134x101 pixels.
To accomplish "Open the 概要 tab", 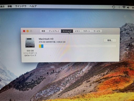I will point(43,31).
